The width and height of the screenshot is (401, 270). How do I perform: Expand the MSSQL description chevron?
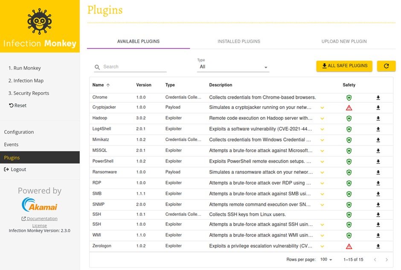point(322,151)
